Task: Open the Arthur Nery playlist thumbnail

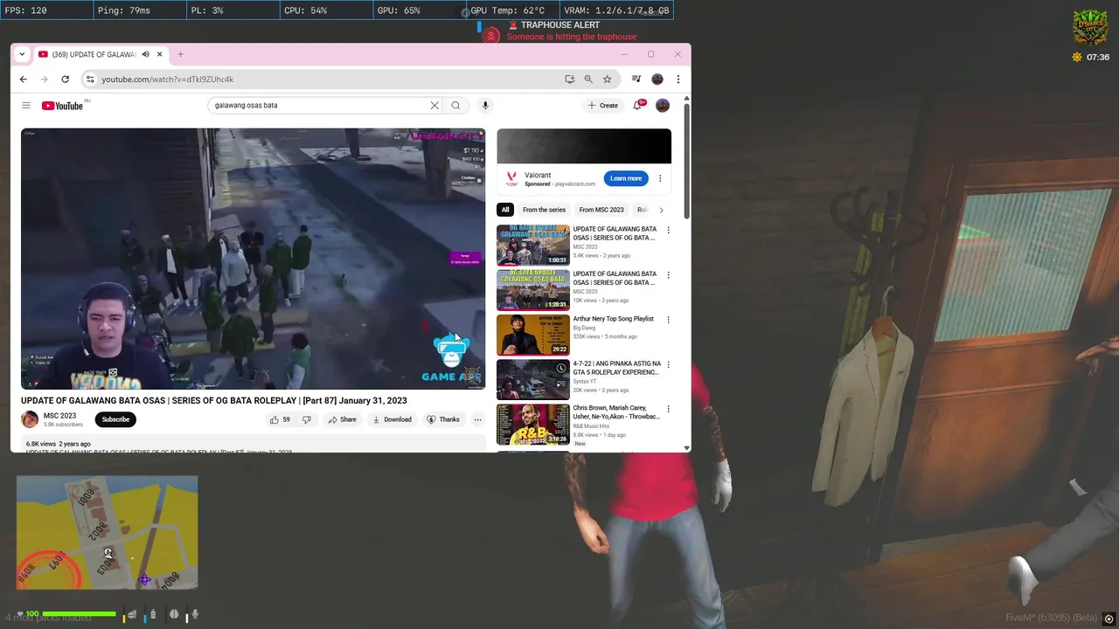Action: (x=533, y=335)
